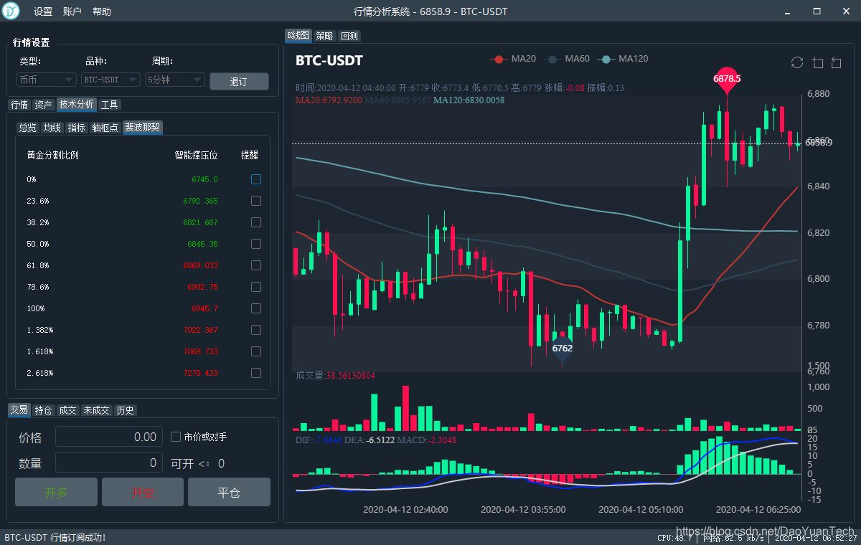Open the 总览 sub-tab
This screenshot has height=545, width=861.
point(27,128)
